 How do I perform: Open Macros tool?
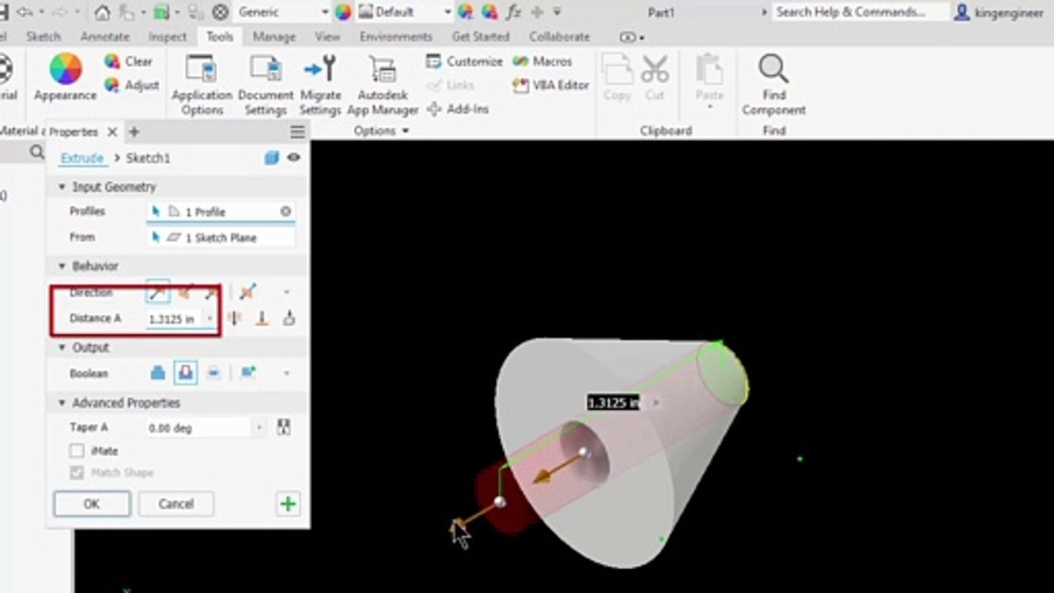[542, 61]
